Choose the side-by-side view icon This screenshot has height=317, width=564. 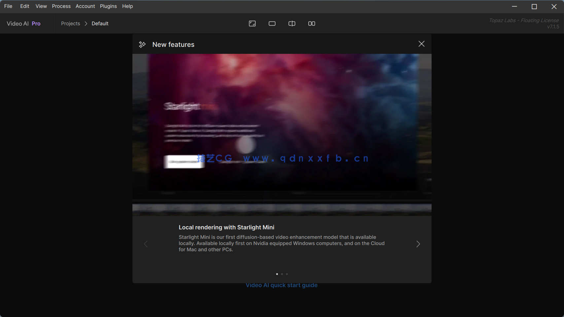coord(312,23)
